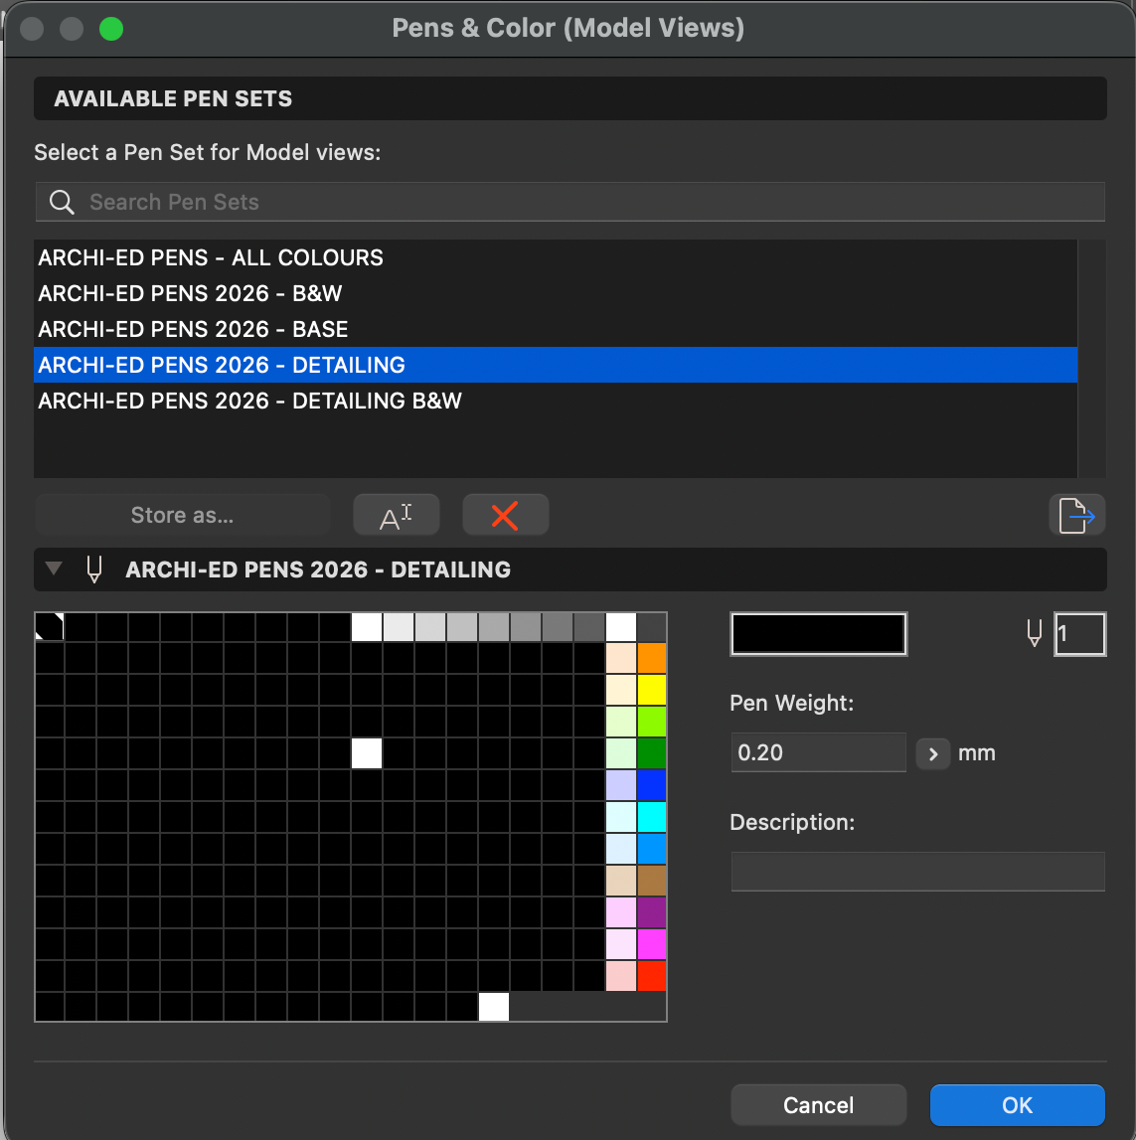The image size is (1136, 1140).
Task: Pick the bright red pen swatch
Action: pos(651,976)
